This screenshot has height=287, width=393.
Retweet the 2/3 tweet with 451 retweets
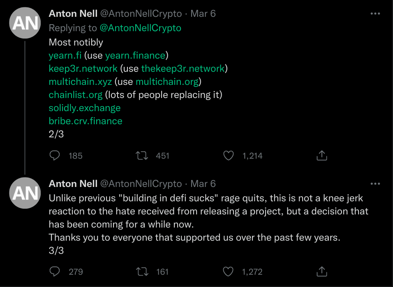[x=141, y=156]
